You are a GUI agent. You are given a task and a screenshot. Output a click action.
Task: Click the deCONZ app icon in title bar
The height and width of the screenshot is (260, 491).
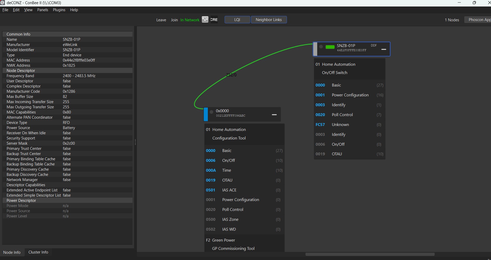coord(3,3)
